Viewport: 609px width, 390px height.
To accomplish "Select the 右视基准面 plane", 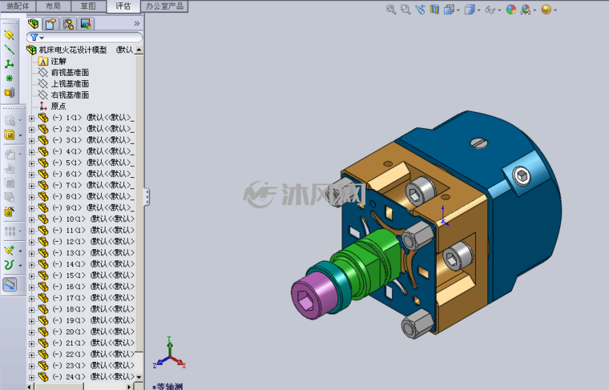I will pos(70,95).
